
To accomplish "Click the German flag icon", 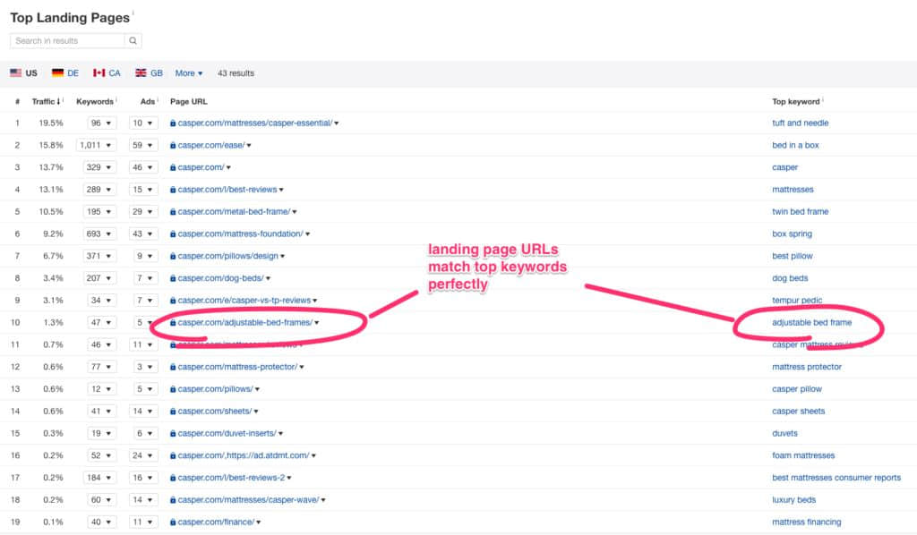I will click(57, 73).
